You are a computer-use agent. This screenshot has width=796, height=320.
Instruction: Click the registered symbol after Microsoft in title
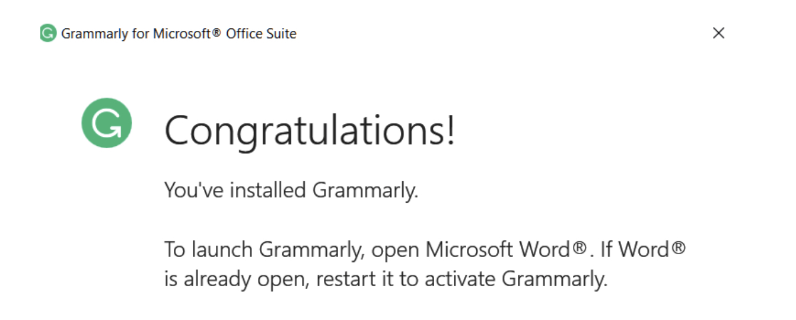coord(216,33)
